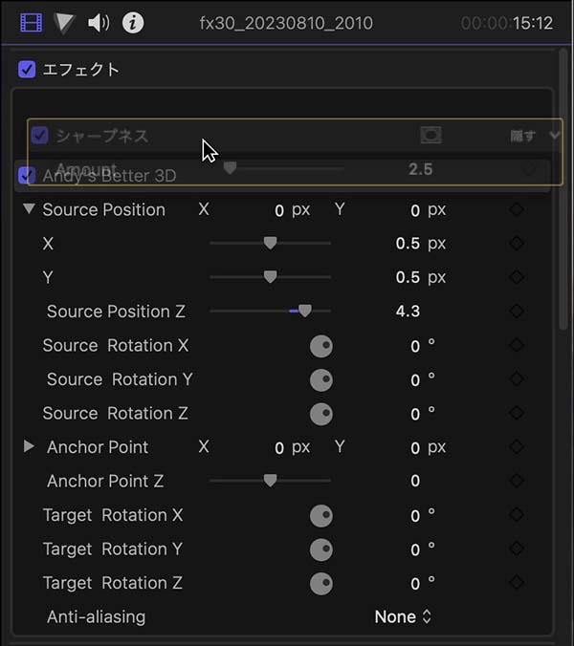The width and height of the screenshot is (574, 646).
Task: Toggle the Andy's Better 3D checkbox
Action: pos(27,176)
